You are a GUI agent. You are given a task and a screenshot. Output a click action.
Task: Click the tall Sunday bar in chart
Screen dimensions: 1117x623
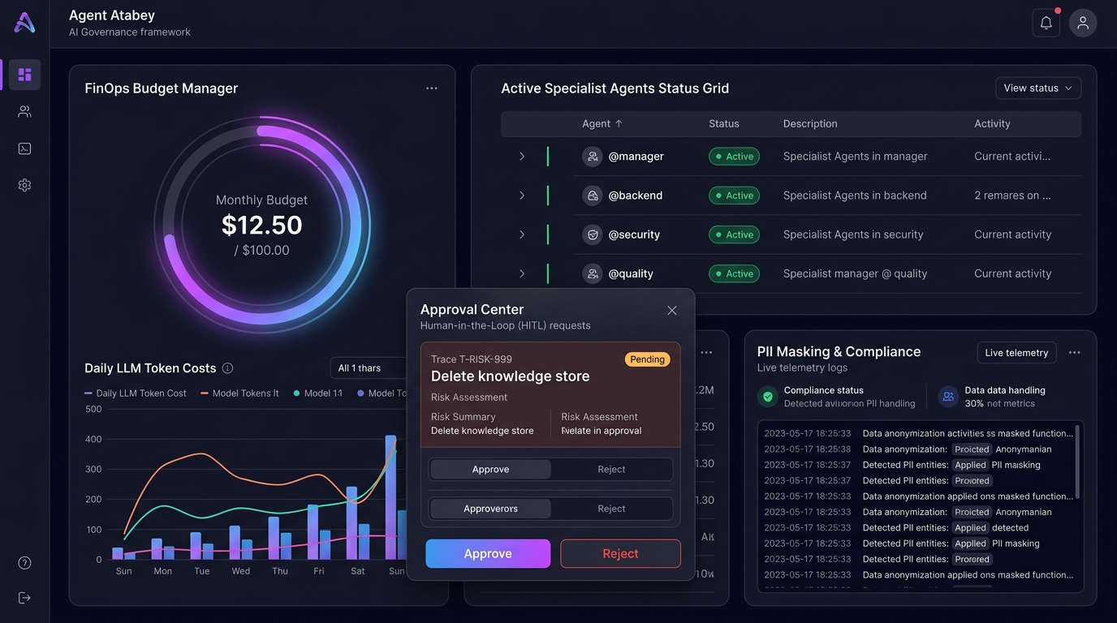coord(390,497)
